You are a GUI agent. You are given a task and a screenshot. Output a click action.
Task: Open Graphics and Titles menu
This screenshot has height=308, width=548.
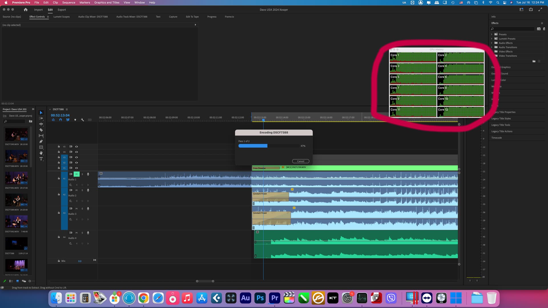pos(107,3)
